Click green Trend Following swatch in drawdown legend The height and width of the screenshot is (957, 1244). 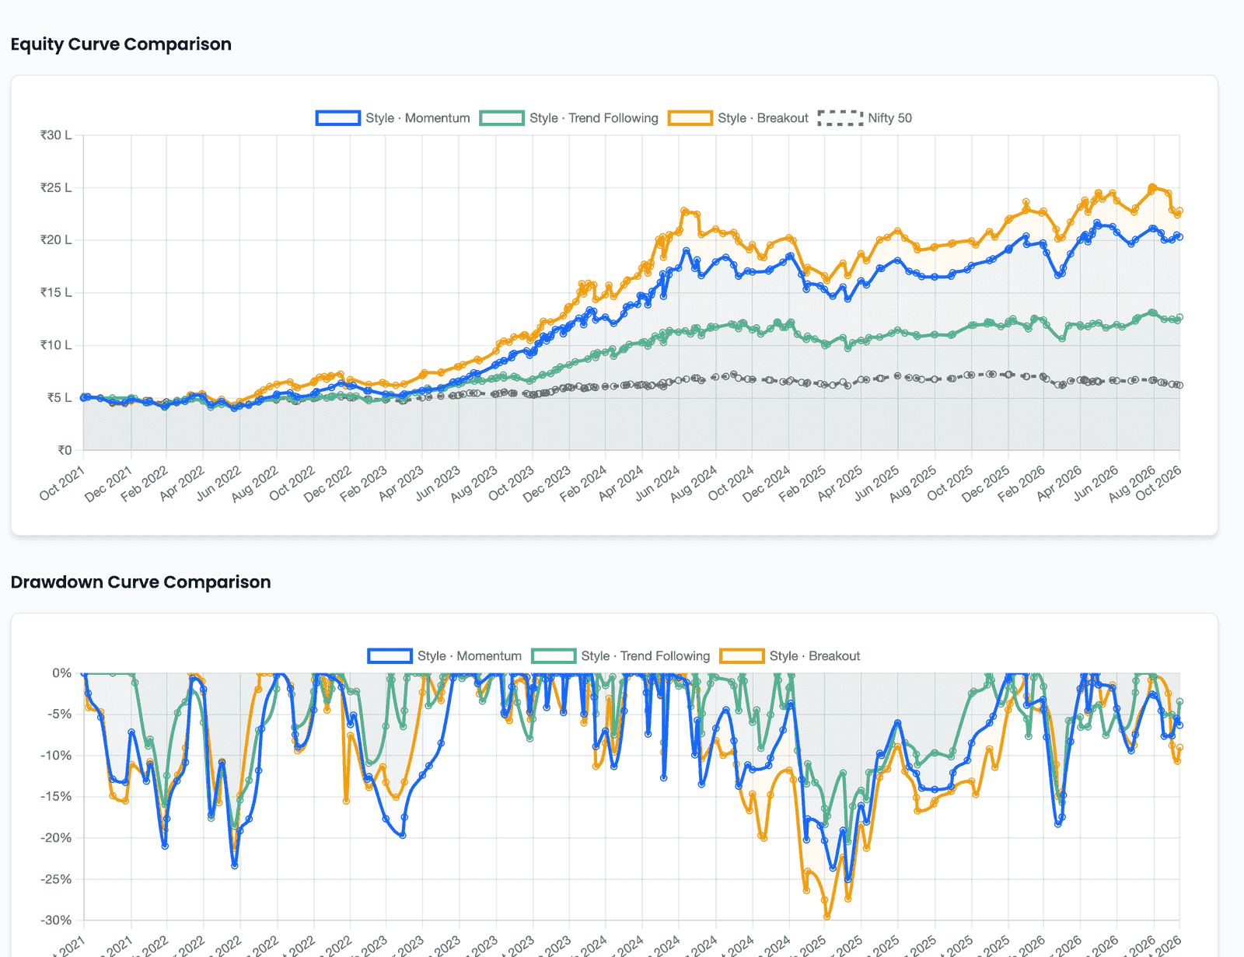pos(554,656)
